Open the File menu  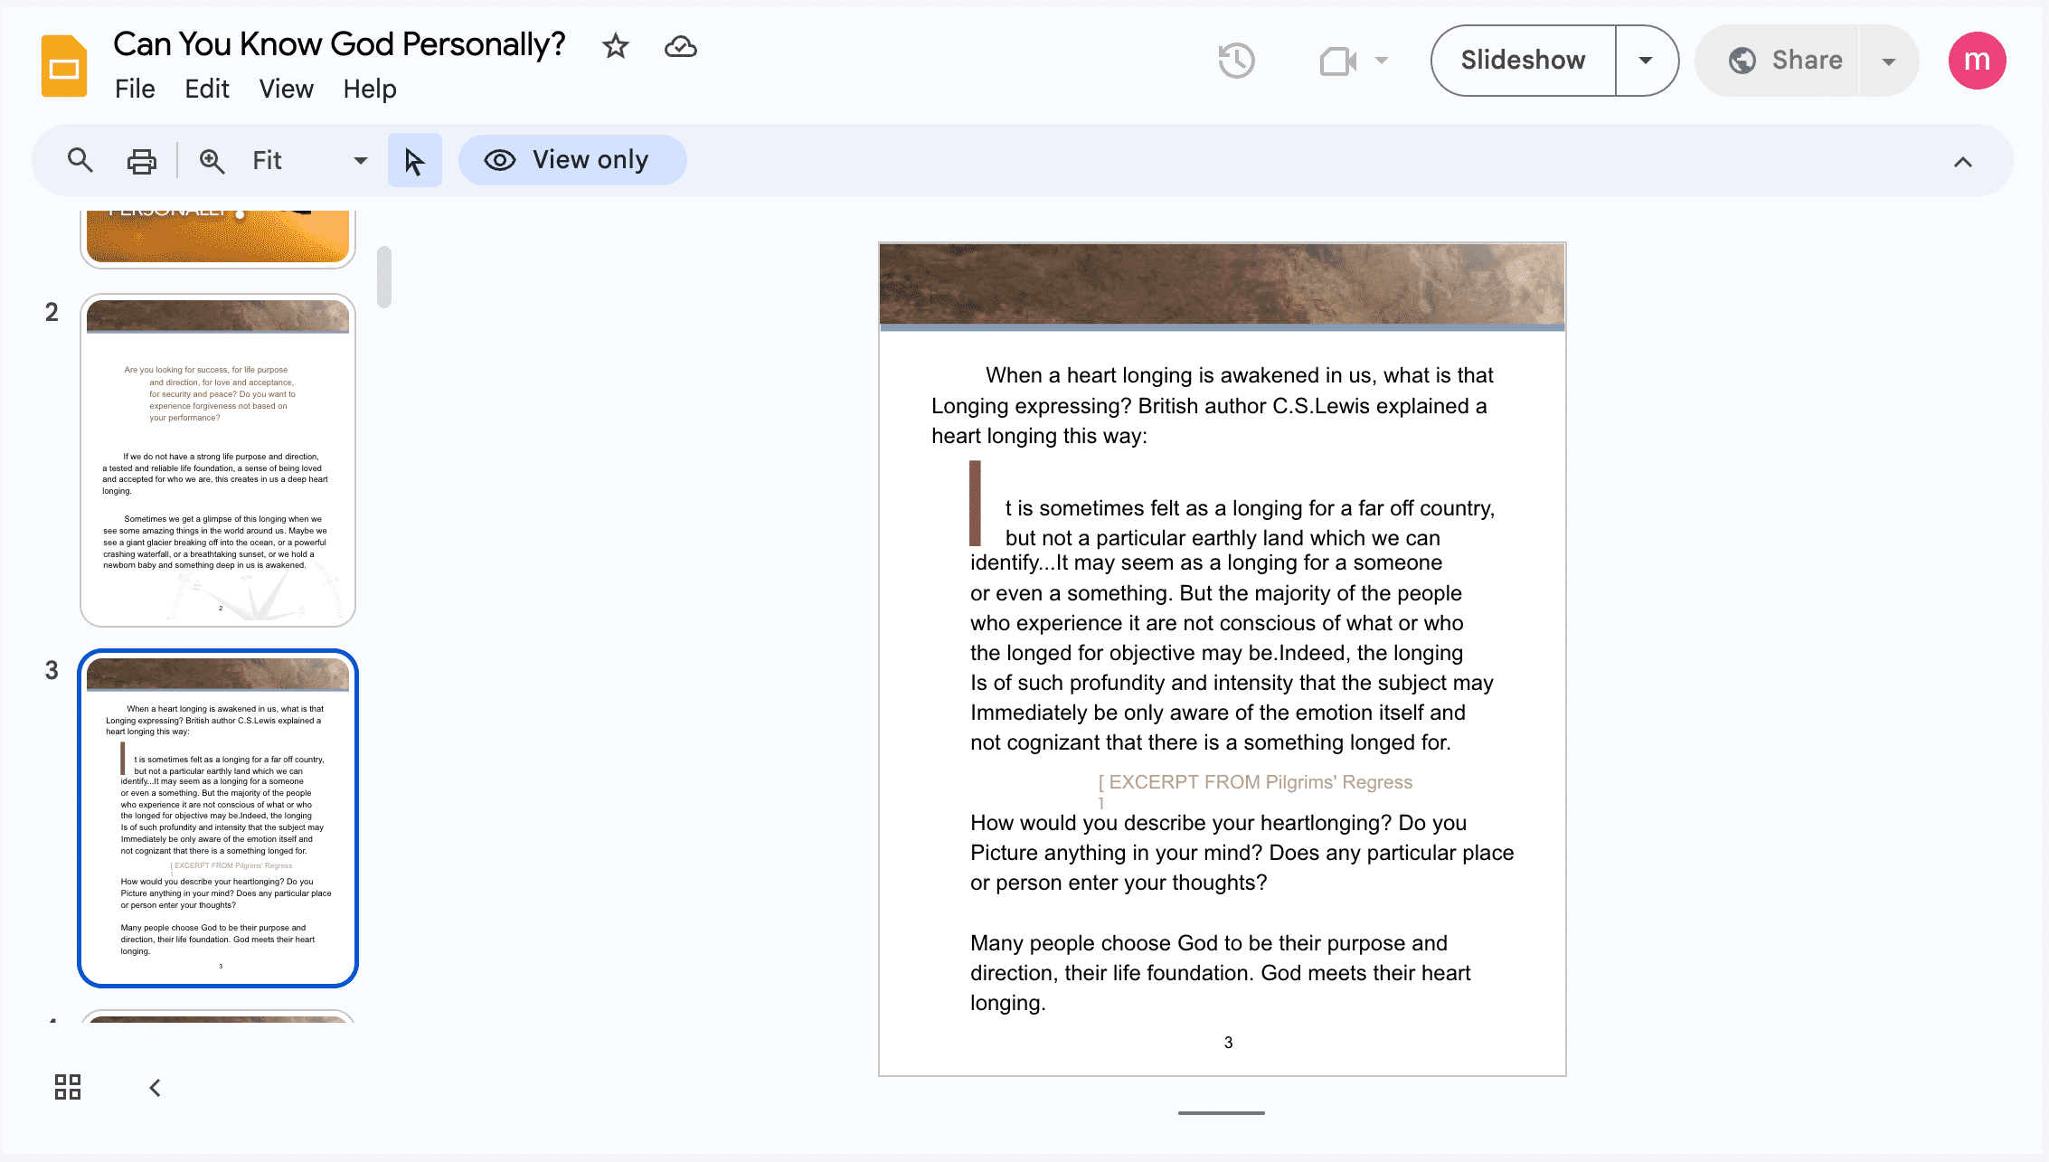click(135, 89)
